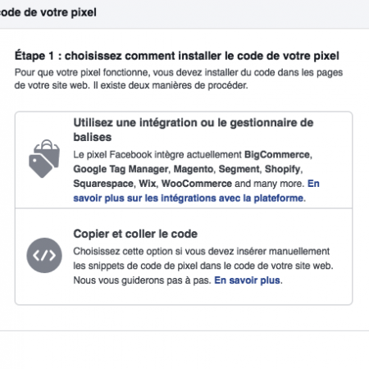This screenshot has width=369, height=369.
Task: Open the 'En savoir plus' link under Copier et coller
Action: [x=247, y=280]
